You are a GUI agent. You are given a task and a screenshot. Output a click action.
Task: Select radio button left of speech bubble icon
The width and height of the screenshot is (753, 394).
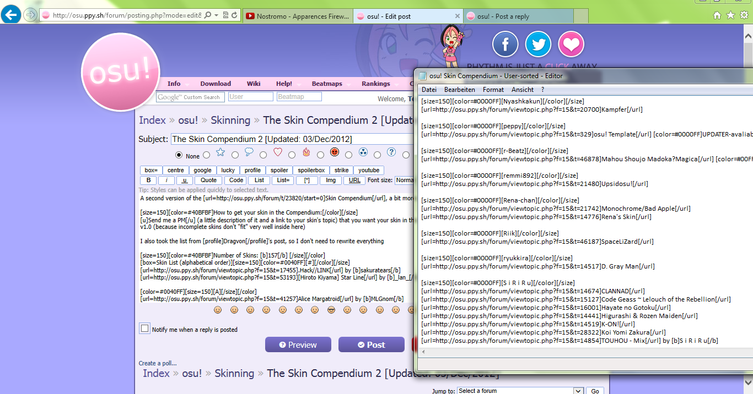pos(235,155)
